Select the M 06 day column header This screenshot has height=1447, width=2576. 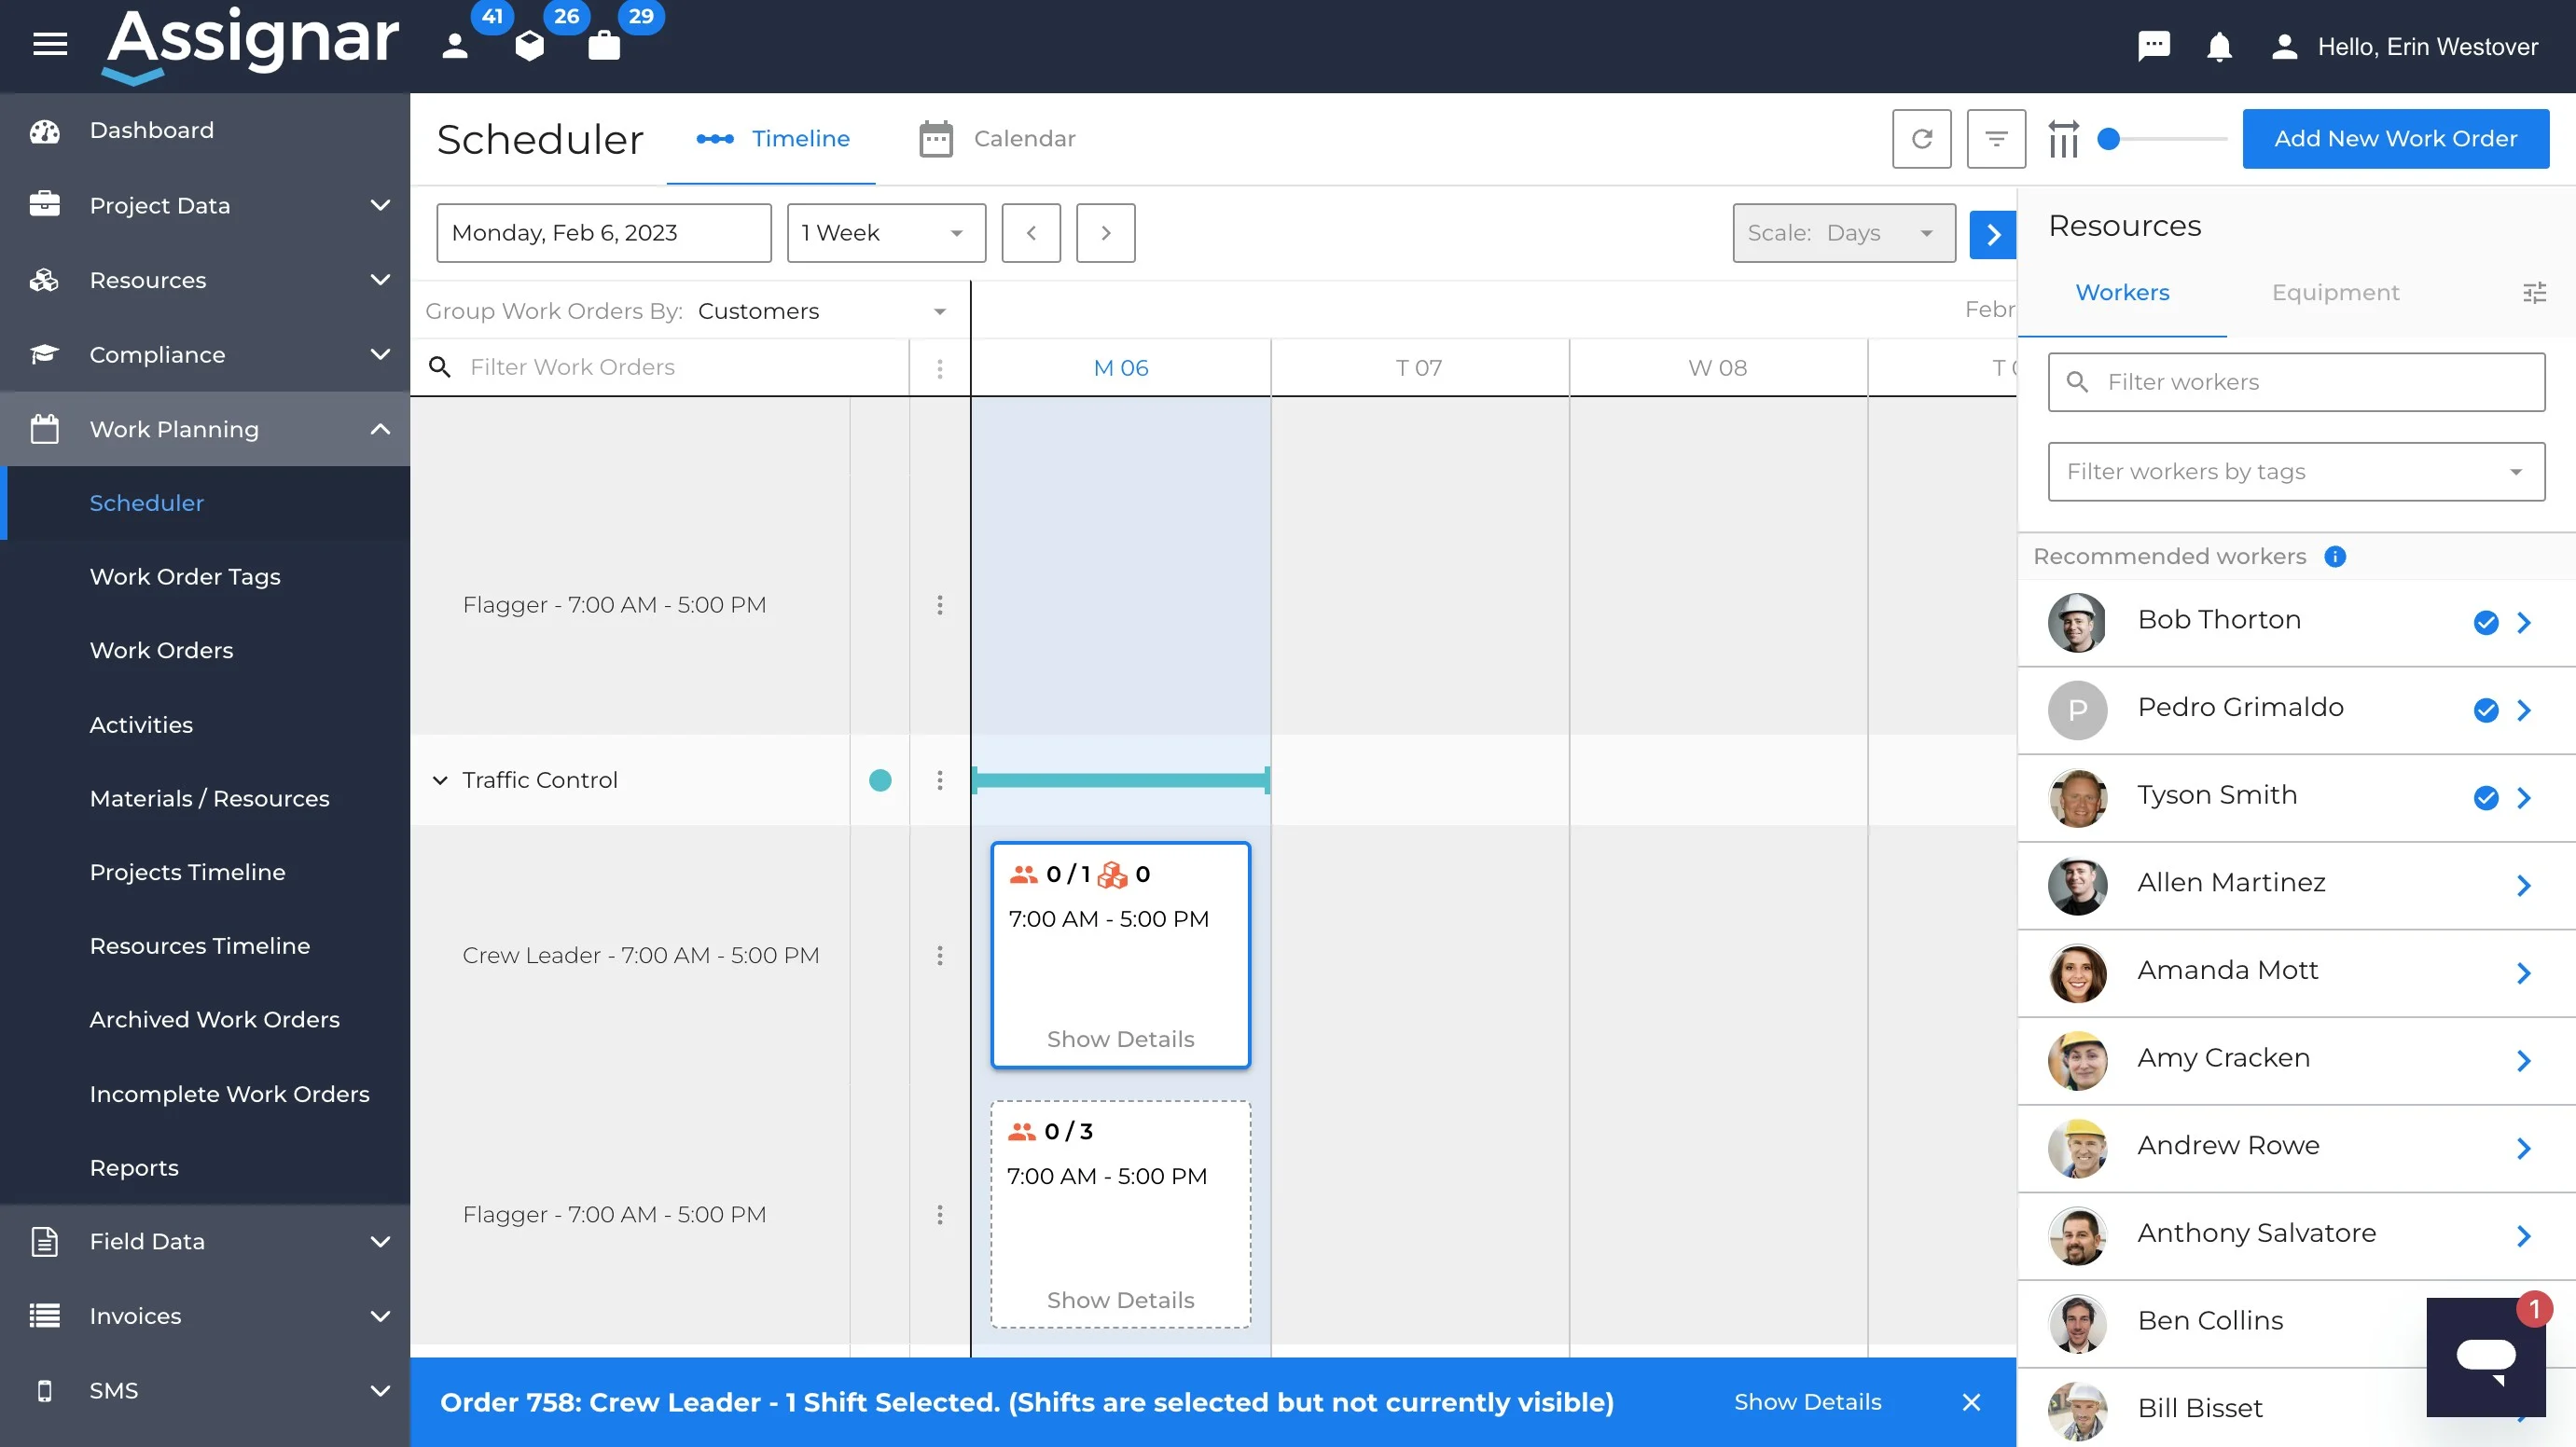point(1120,368)
